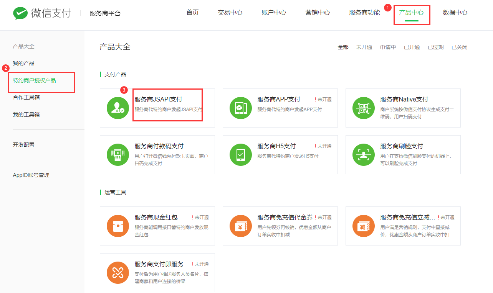
Task: Click the 服务商现金红包 orange icon
Action: coord(118,226)
